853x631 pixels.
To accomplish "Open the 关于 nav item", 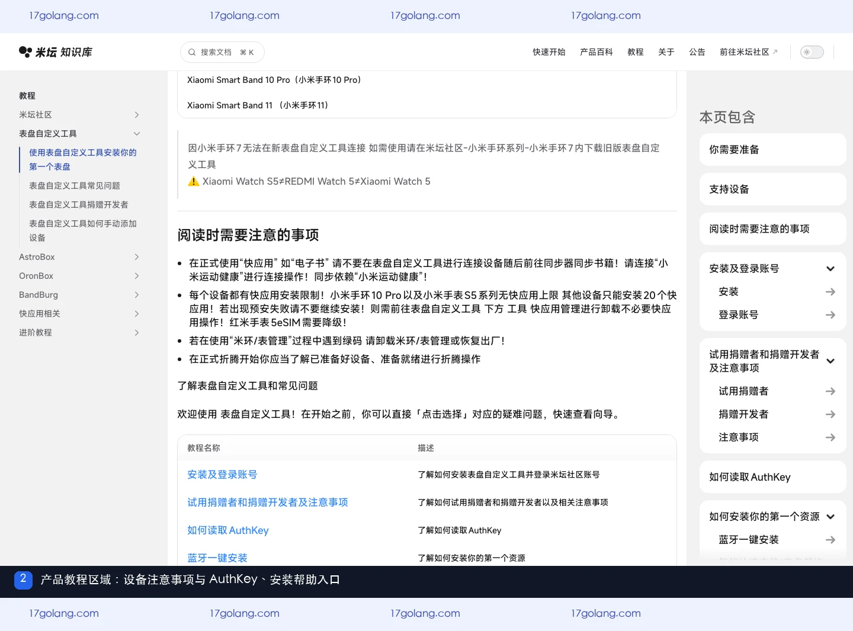I will (x=666, y=52).
